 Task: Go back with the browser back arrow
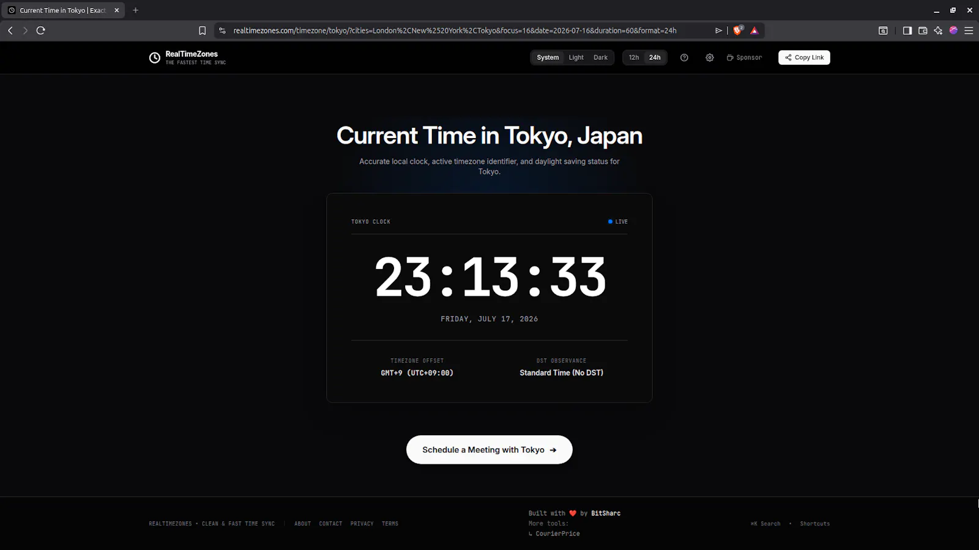10,31
